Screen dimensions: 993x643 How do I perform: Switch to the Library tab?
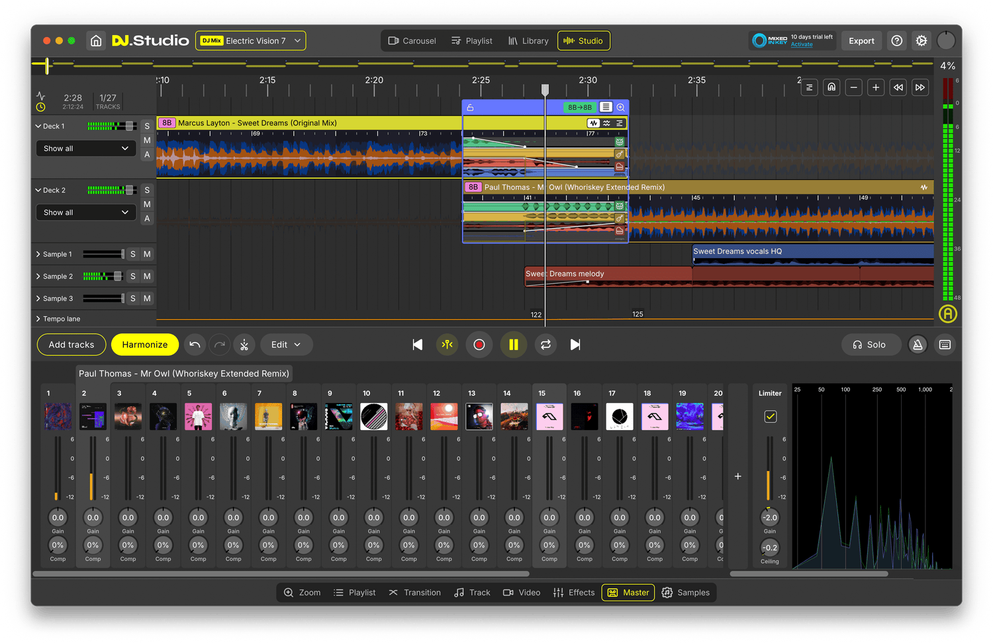point(528,41)
